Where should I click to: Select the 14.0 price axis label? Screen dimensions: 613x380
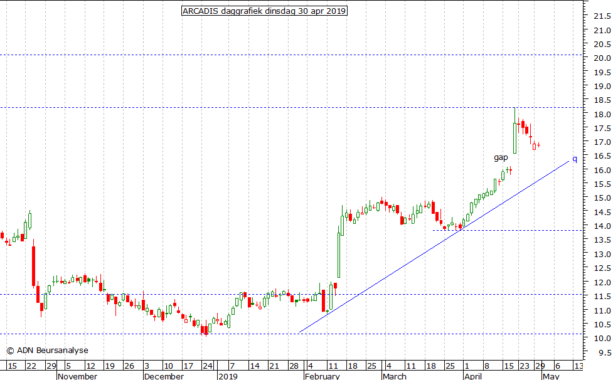pyautogui.click(x=602, y=226)
